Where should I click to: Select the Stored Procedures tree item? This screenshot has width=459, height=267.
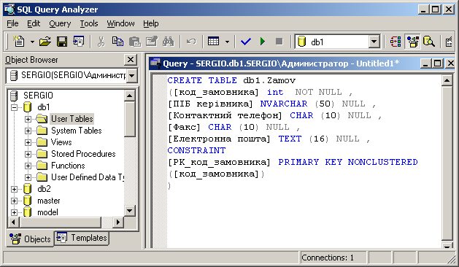click(x=83, y=154)
